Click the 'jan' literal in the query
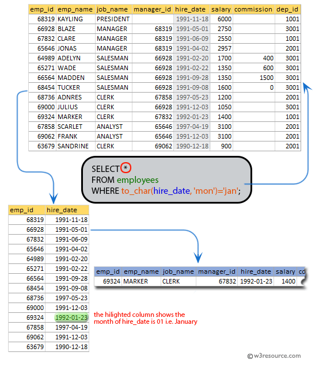This screenshot has width=319, height=375. [231, 191]
